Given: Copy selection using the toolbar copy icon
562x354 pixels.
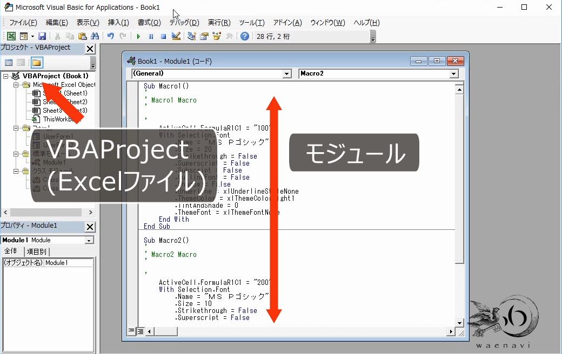Looking at the screenshot, I should tap(70, 36).
